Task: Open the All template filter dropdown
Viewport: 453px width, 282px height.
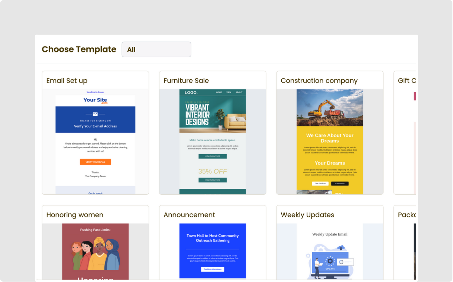Action: click(156, 49)
